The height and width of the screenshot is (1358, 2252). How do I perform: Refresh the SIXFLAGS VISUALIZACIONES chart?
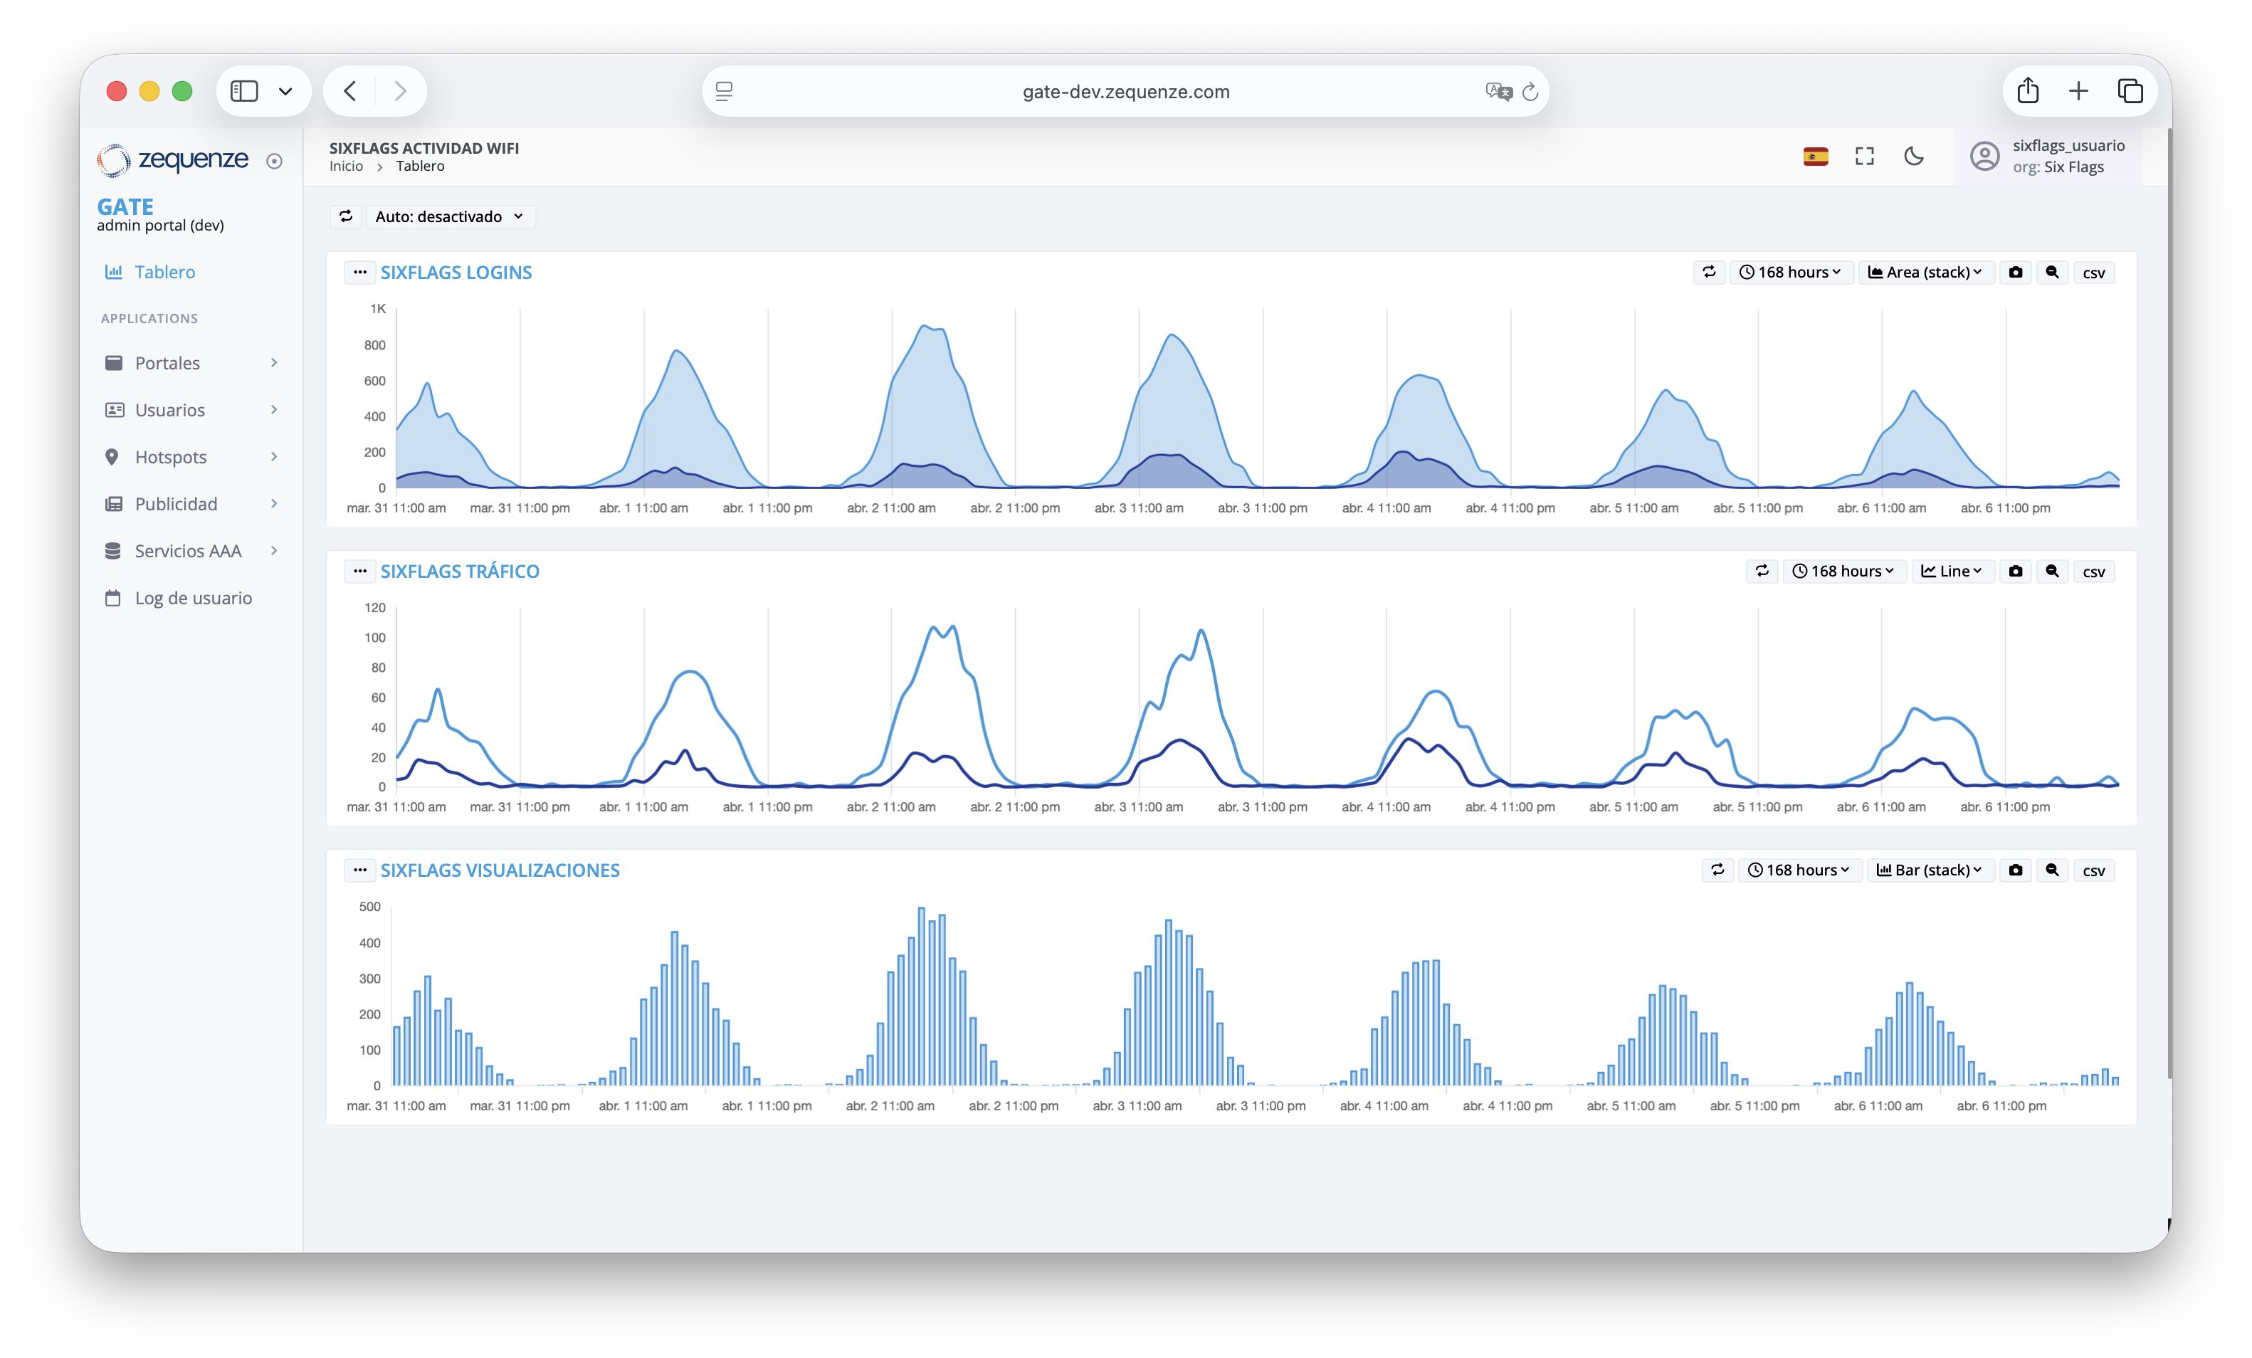[1717, 870]
